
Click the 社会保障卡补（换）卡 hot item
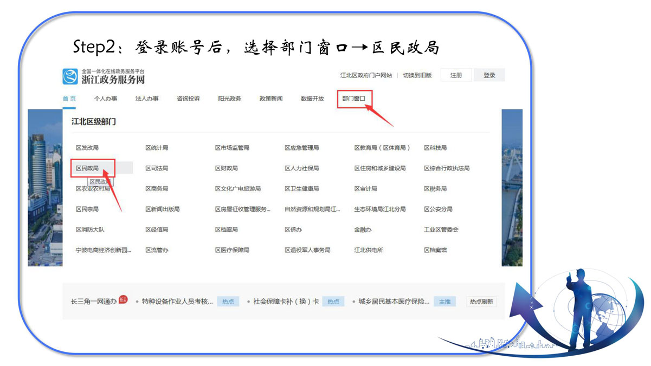click(286, 302)
